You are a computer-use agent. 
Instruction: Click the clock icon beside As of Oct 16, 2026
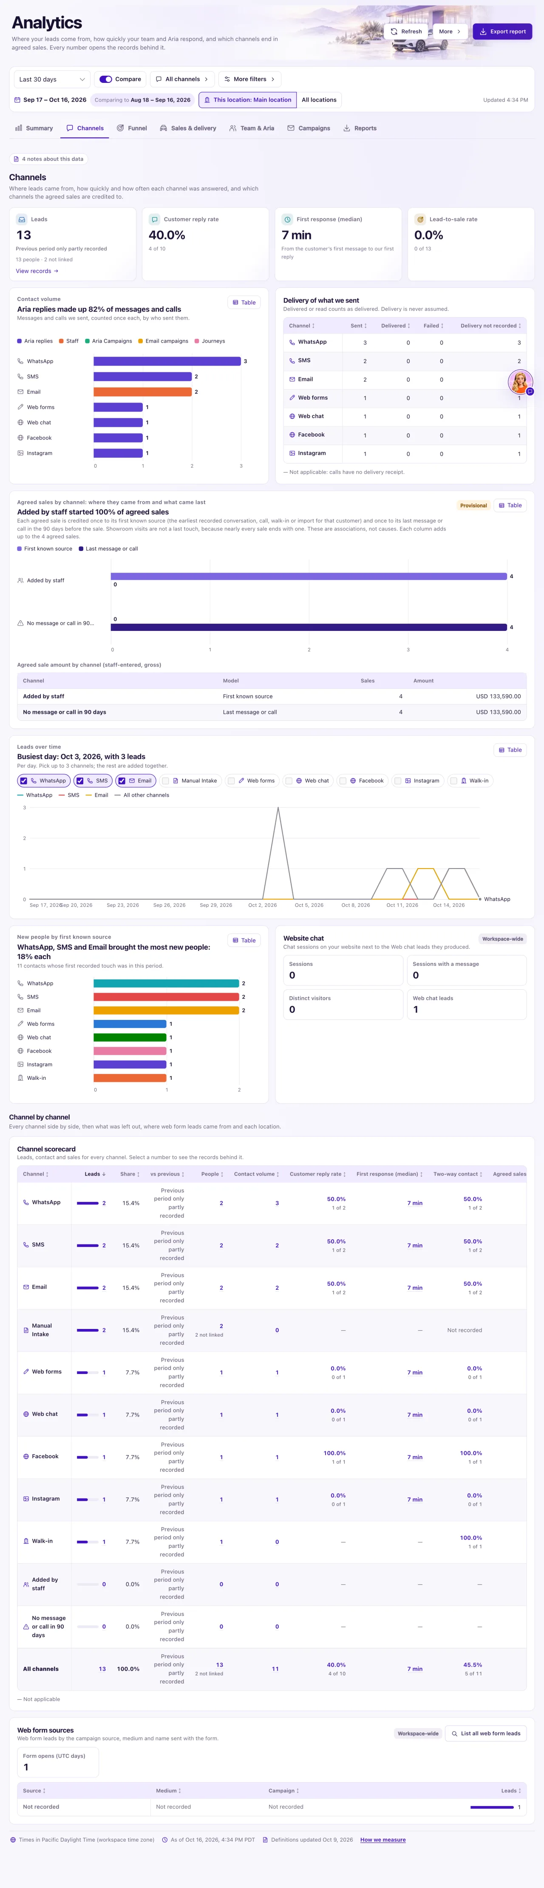pyautogui.click(x=165, y=1840)
